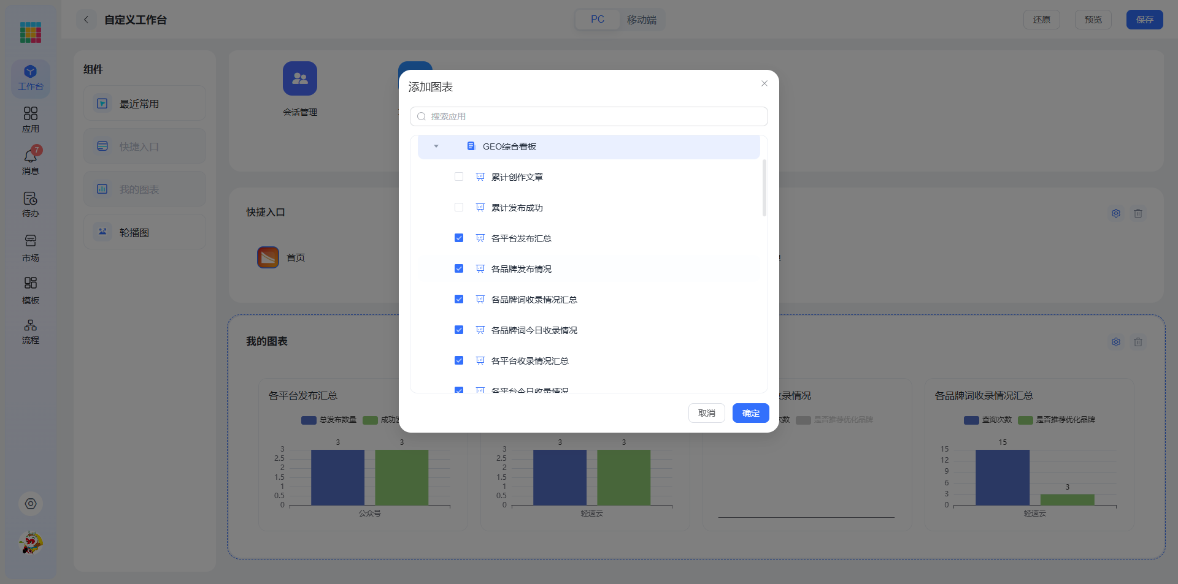This screenshot has width=1178, height=584.
Task: Select the 快捷入口 component
Action: coord(145,146)
